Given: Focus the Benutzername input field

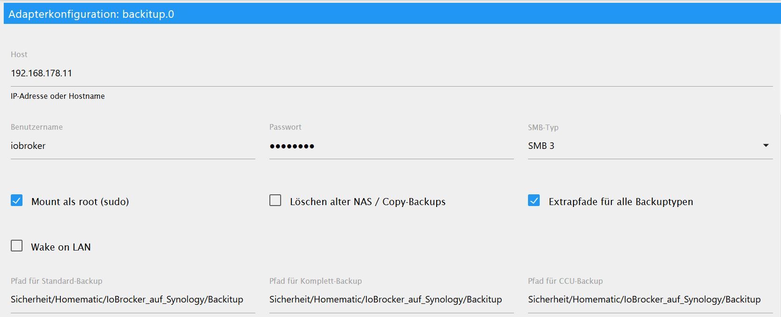Looking at the screenshot, I should pos(133,146).
